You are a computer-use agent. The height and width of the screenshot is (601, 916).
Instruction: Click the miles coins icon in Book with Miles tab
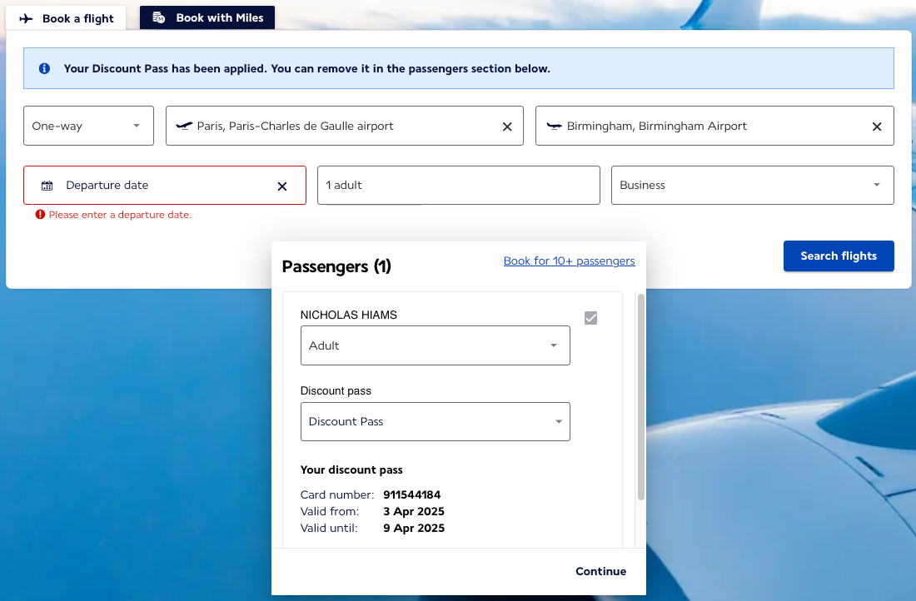click(x=159, y=17)
